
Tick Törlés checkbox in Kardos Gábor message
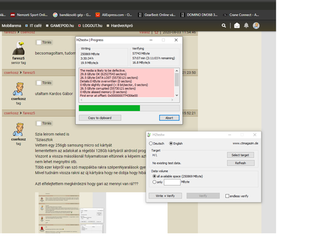[x=39, y=83]
